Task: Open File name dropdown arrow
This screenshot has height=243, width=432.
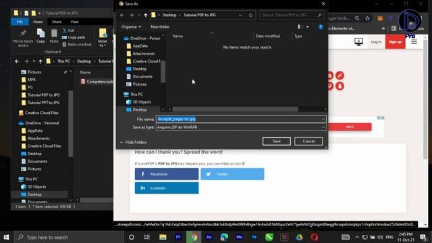Action: 323,119
